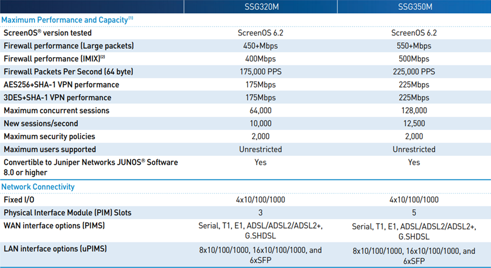Click the 128,000 concurrent sessions value
This screenshot has width=491, height=268.
pyautogui.click(x=414, y=110)
